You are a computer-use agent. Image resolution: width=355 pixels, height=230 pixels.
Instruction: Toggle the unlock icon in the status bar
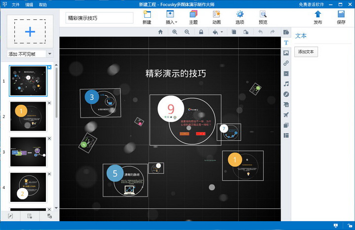[350, 226]
